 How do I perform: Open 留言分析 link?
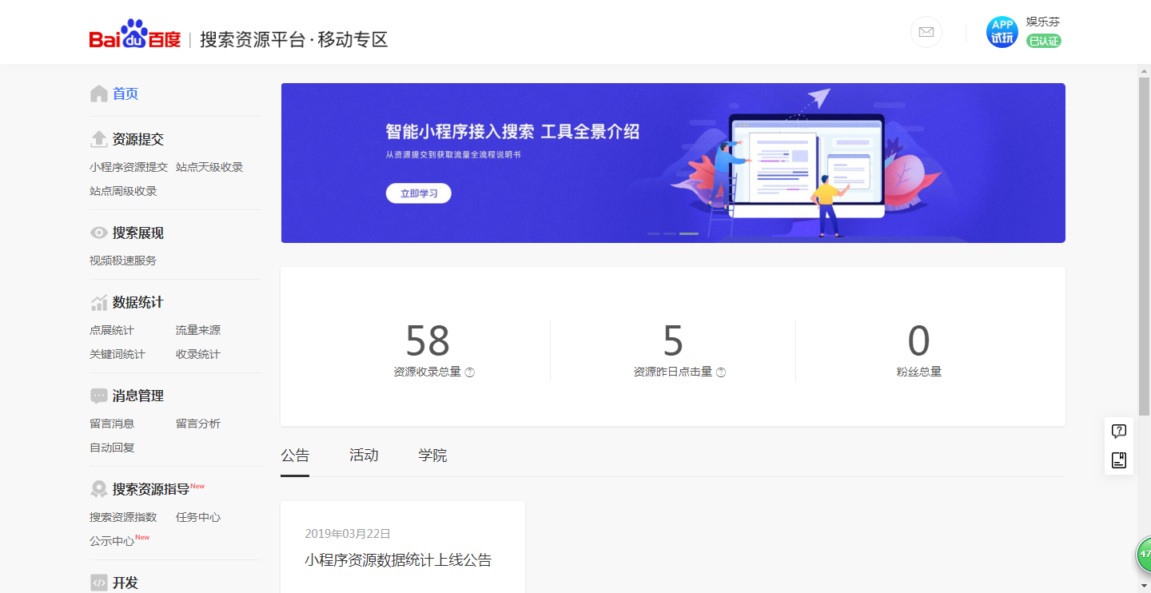click(198, 424)
